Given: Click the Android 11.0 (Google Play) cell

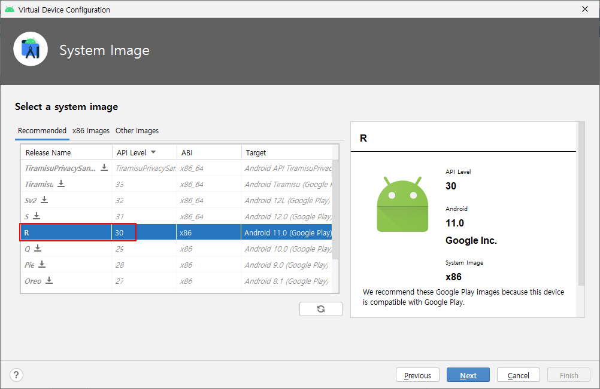Looking at the screenshot, I should (x=287, y=232).
